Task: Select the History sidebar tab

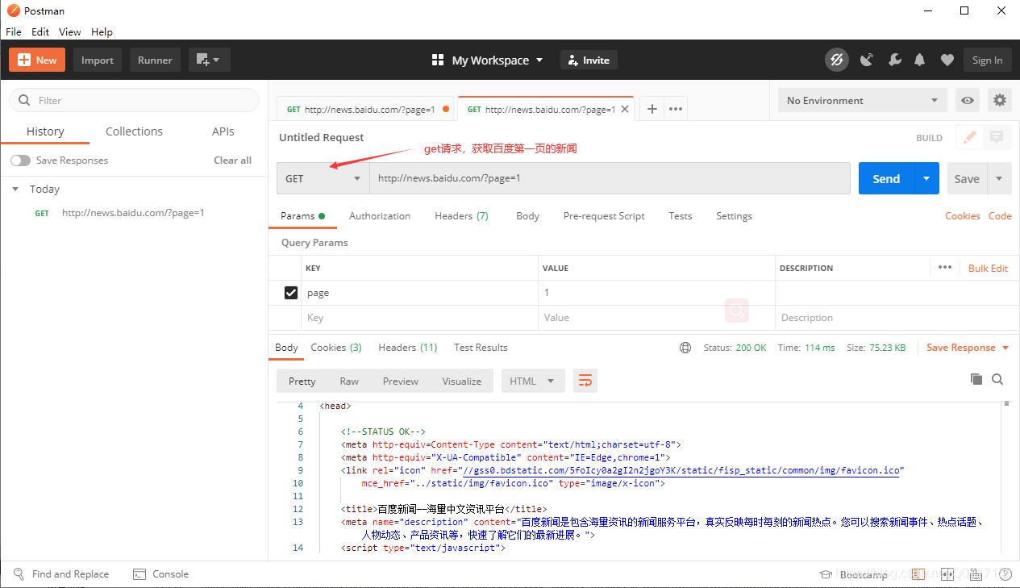Action: (x=45, y=131)
